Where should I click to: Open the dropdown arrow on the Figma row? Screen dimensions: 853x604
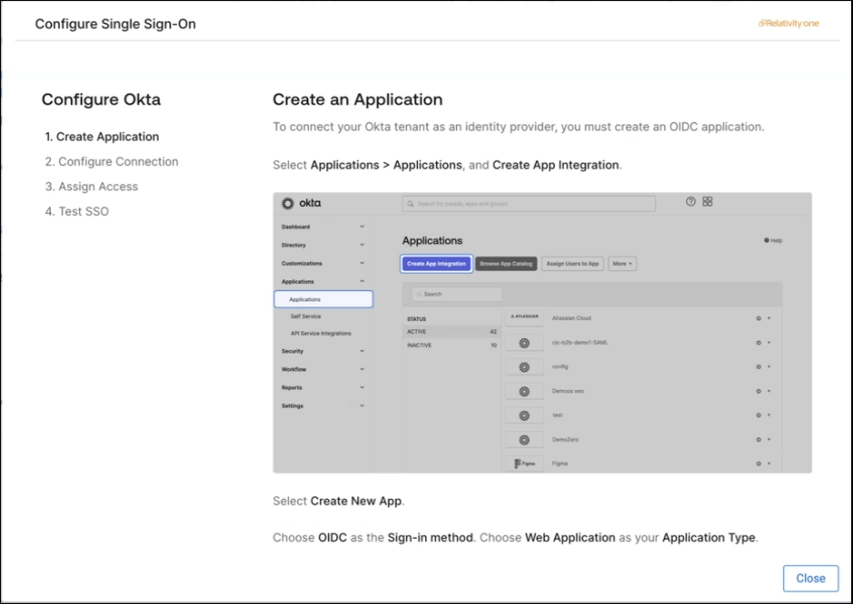[x=769, y=463]
